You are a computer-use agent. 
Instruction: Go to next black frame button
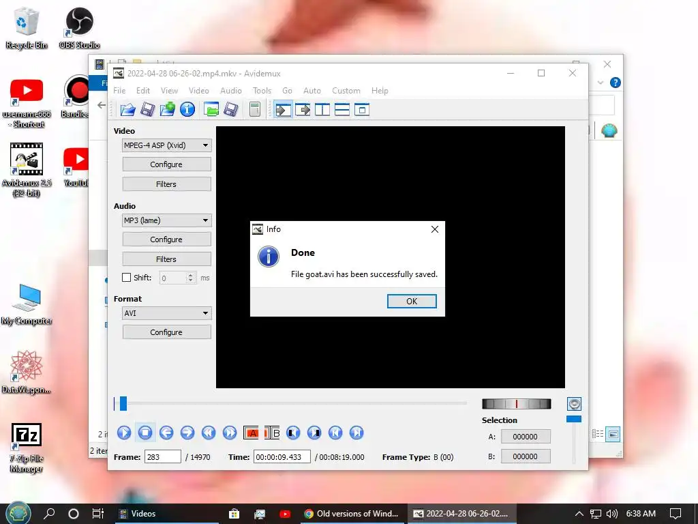(x=314, y=433)
